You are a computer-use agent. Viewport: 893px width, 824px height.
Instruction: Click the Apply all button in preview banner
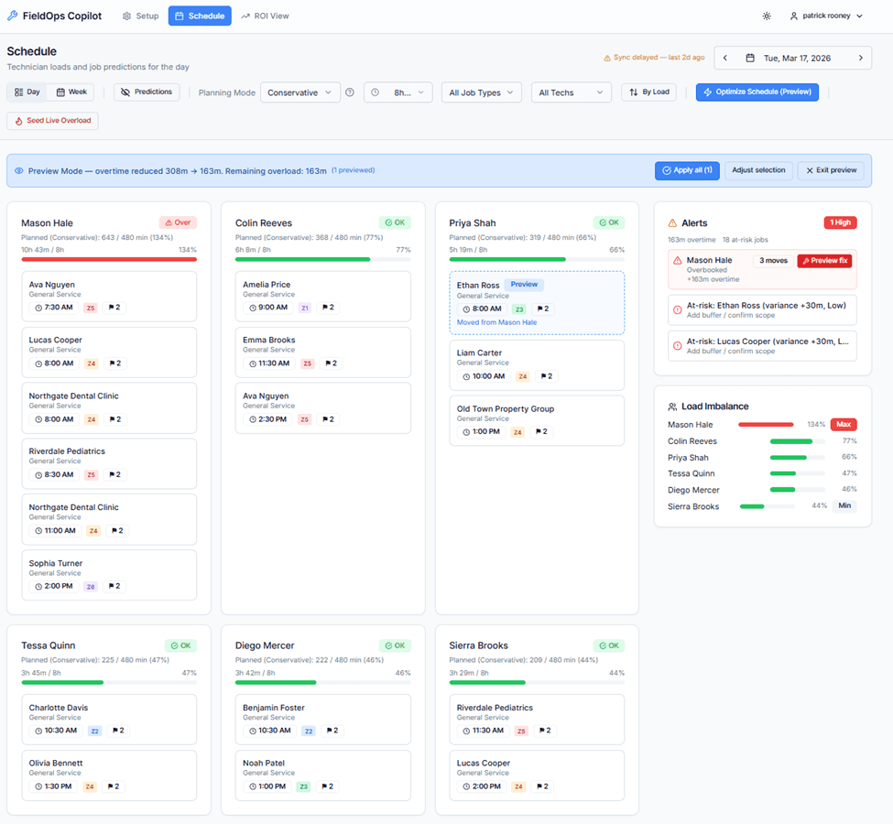(x=687, y=170)
